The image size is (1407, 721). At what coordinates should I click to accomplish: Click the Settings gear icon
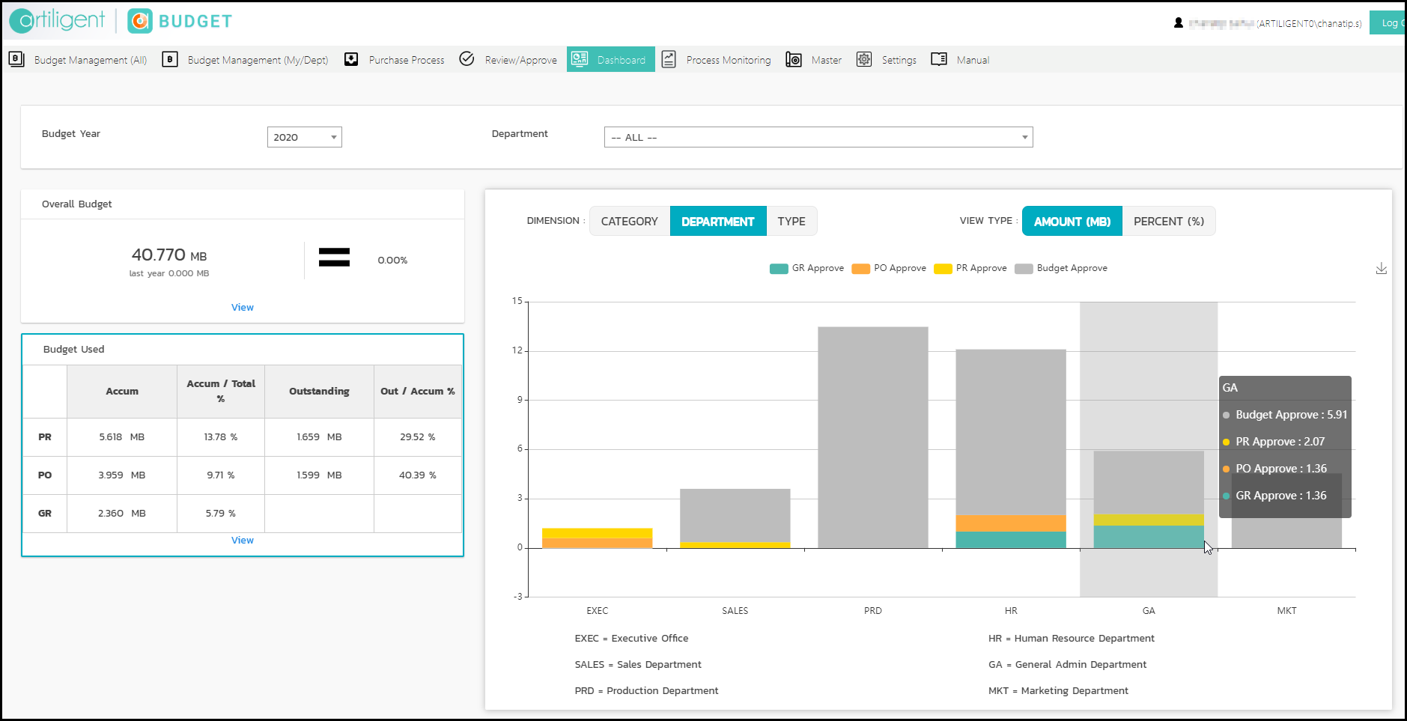click(x=864, y=59)
